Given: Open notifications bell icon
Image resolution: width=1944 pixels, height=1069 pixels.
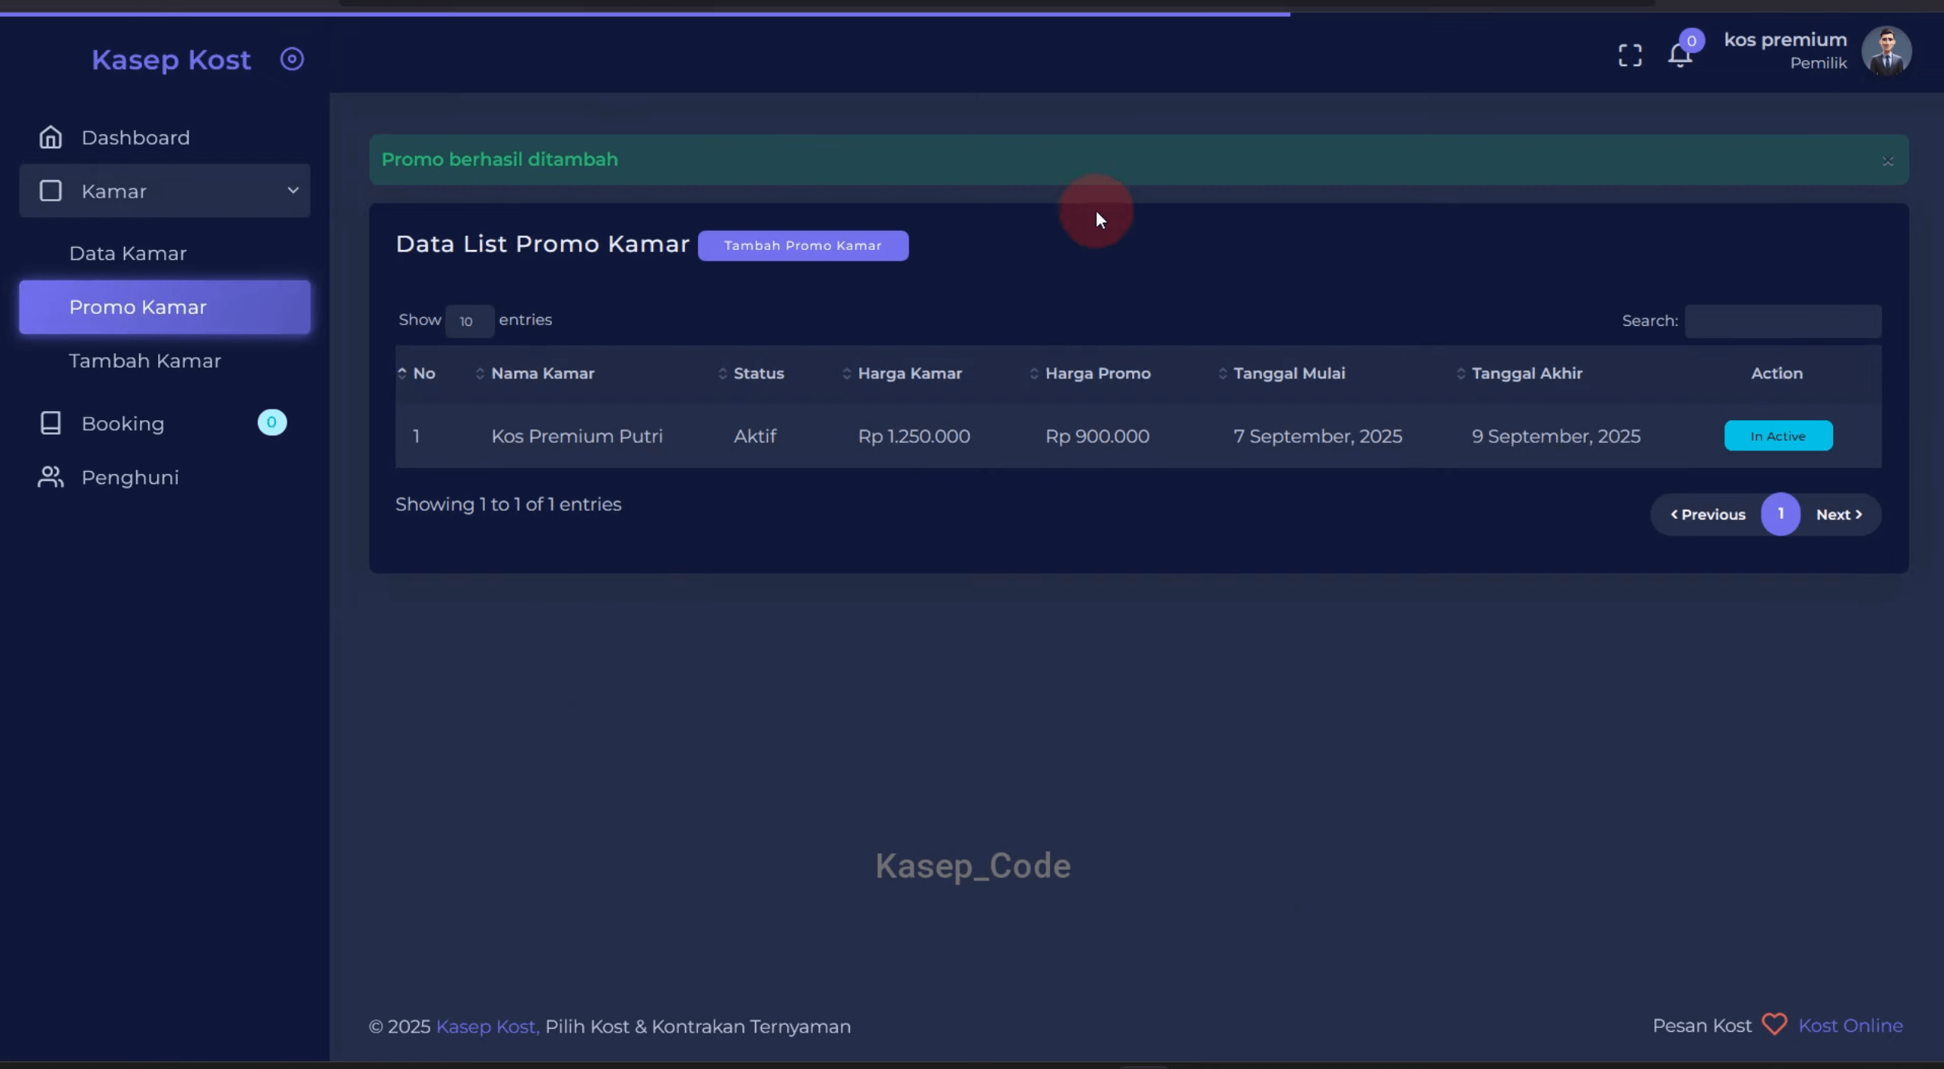Looking at the screenshot, I should [x=1679, y=55].
